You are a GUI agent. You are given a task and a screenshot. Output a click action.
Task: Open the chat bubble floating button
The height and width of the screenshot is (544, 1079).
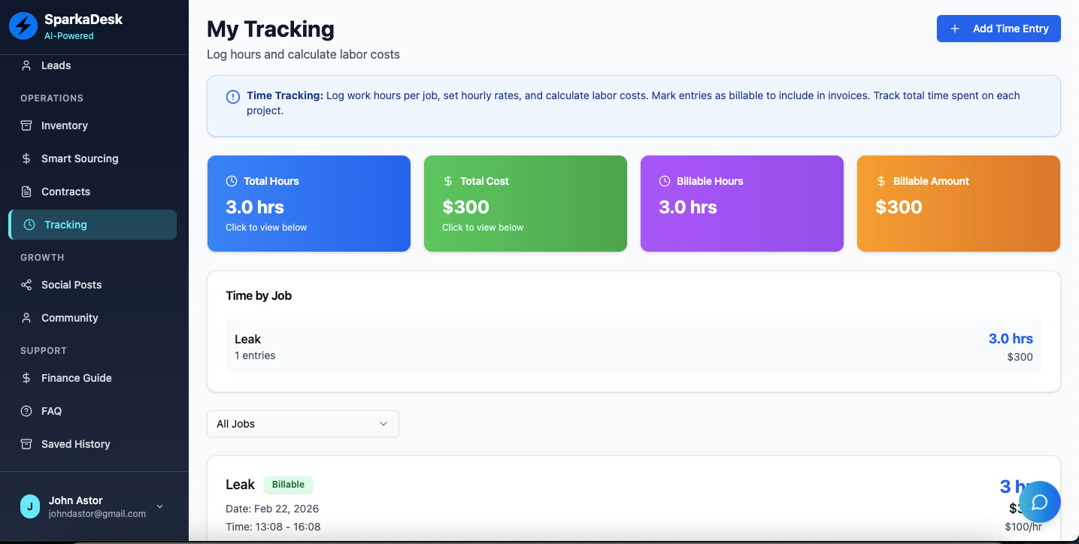[x=1040, y=502]
